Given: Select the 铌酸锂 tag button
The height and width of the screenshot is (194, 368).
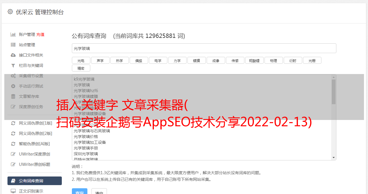Looking at the screenshot, I should pyautogui.click(x=254, y=60).
